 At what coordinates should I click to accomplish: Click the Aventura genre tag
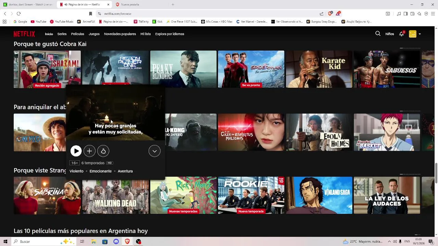point(125,171)
